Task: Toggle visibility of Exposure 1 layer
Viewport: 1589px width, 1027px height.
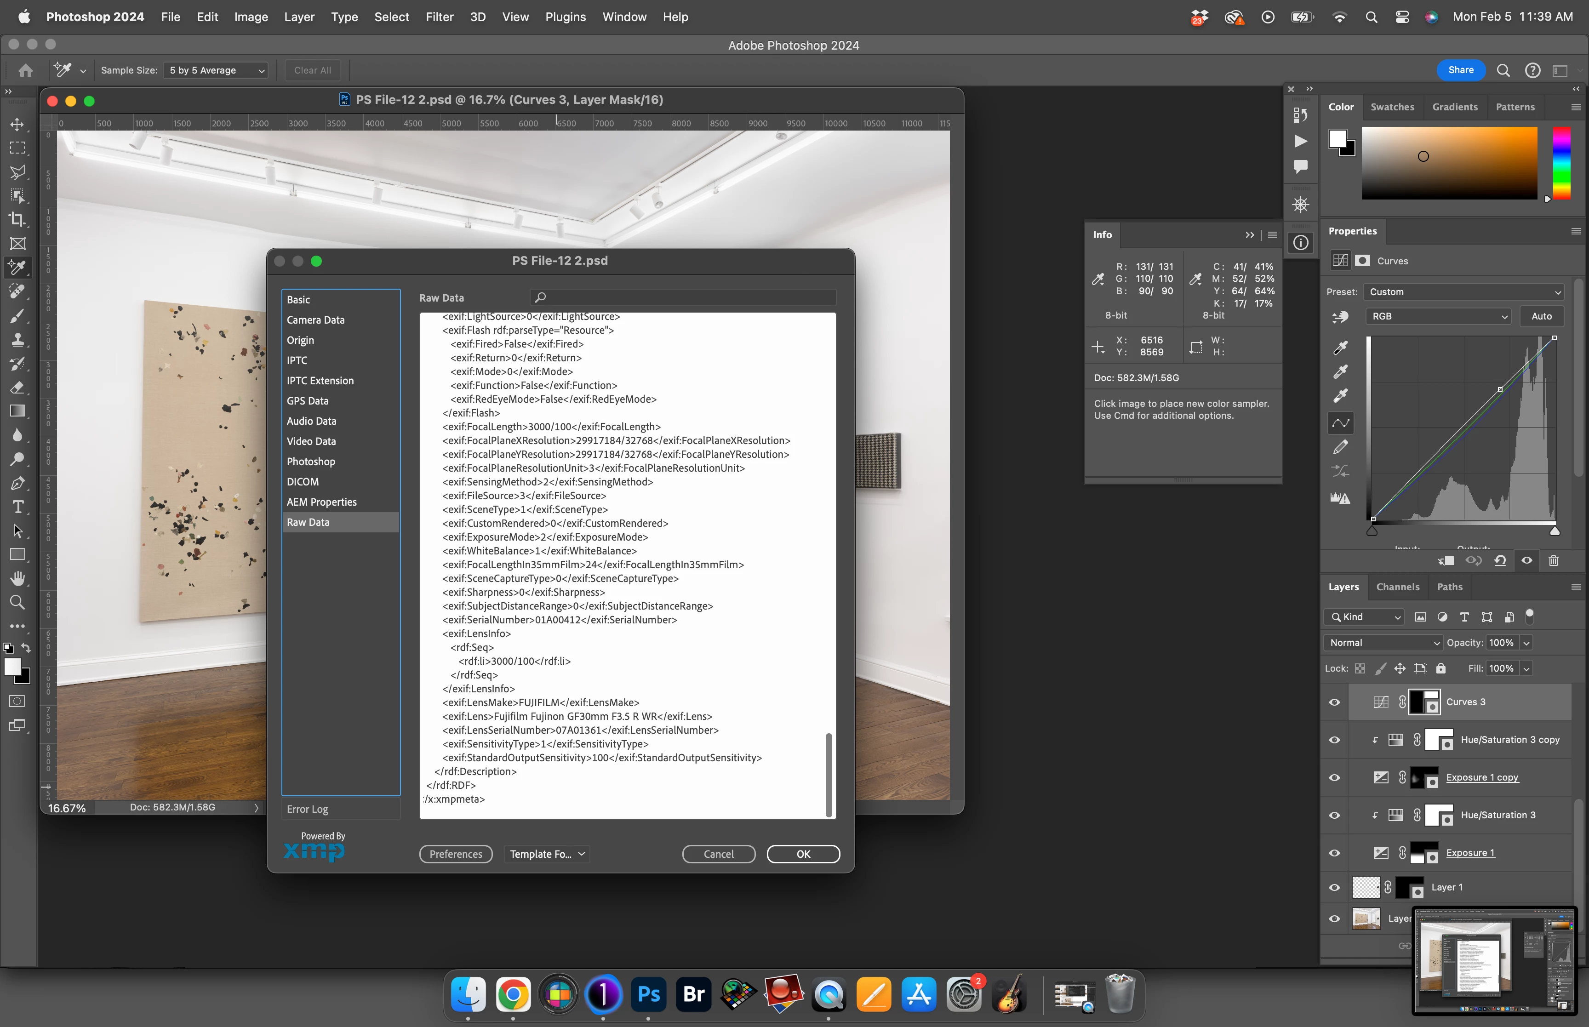Action: (x=1334, y=853)
